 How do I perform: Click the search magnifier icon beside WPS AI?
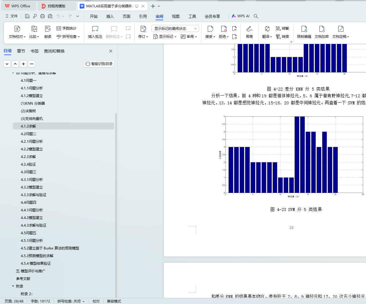(256, 16)
